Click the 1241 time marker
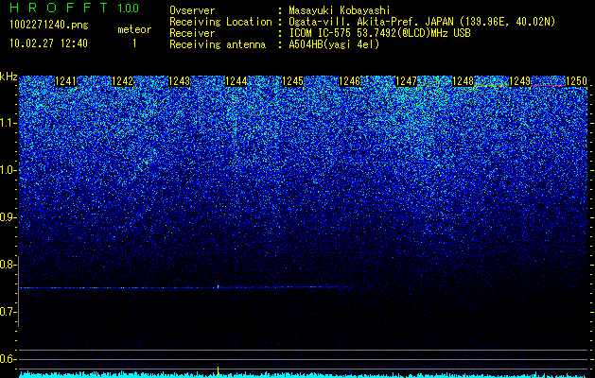The width and height of the screenshot is (595, 378). tap(65, 81)
